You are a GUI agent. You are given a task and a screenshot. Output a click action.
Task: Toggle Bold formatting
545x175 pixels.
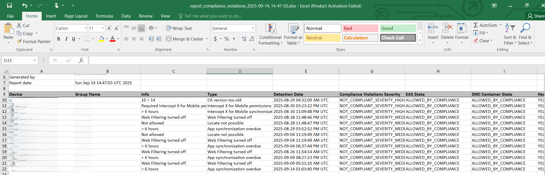tap(59, 39)
